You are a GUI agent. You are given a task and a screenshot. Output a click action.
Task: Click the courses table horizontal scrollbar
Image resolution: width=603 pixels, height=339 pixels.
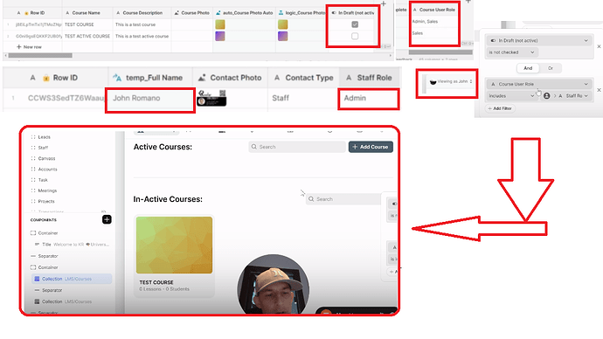pos(40,56)
